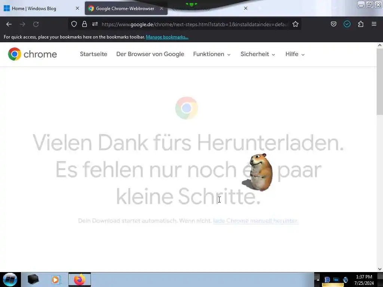383x287 pixels.
Task: Click the Manage bookmarks... link
Action: coord(167,37)
